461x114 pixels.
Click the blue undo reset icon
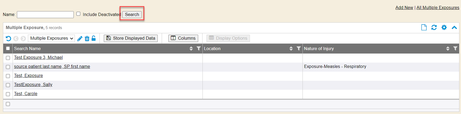pos(8,39)
